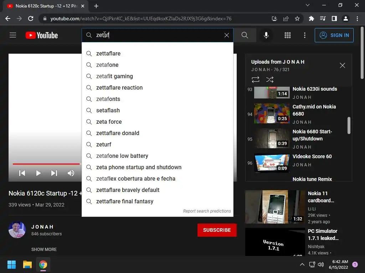Open File Explorer from the taskbar
Viewport: 365px width, 273px height.
point(27,264)
